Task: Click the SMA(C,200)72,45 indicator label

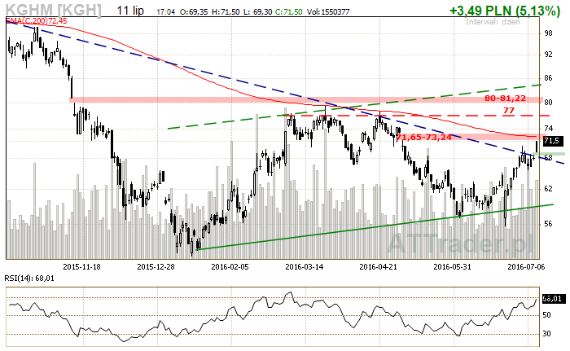Action: [x=37, y=21]
